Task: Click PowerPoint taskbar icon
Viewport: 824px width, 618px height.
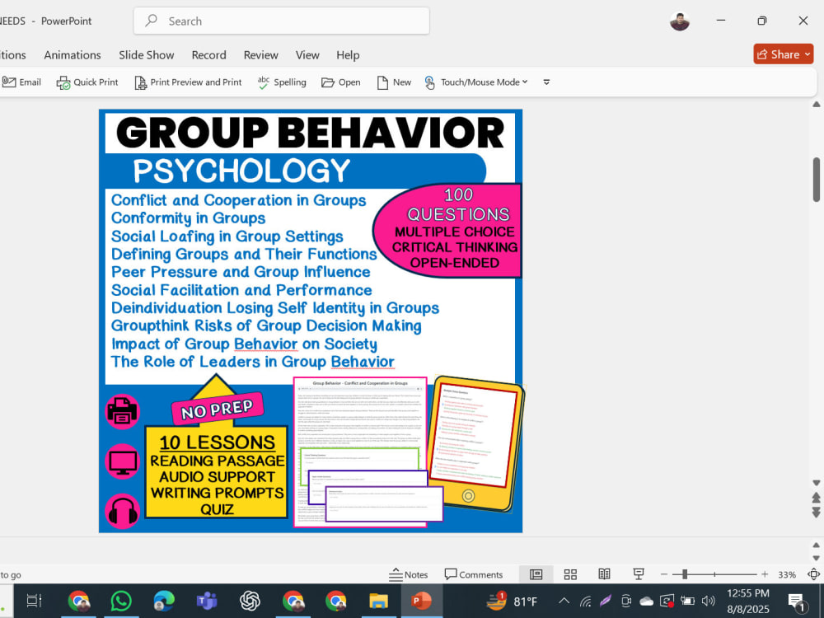Action: (x=421, y=601)
